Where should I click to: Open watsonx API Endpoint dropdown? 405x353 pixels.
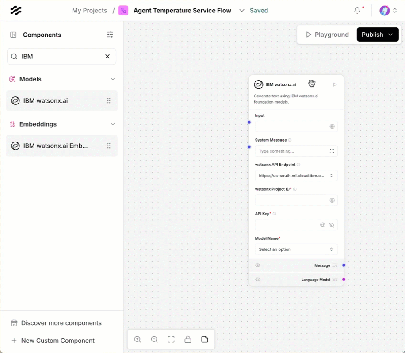click(x=296, y=176)
